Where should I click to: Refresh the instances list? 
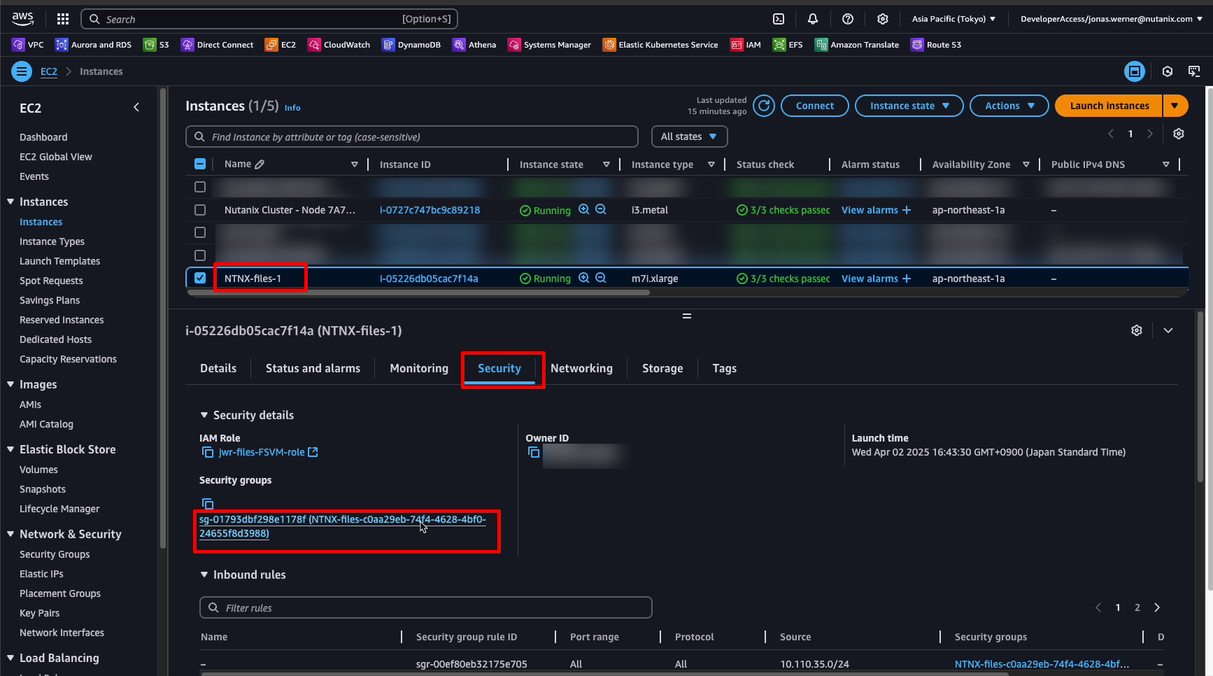point(764,106)
